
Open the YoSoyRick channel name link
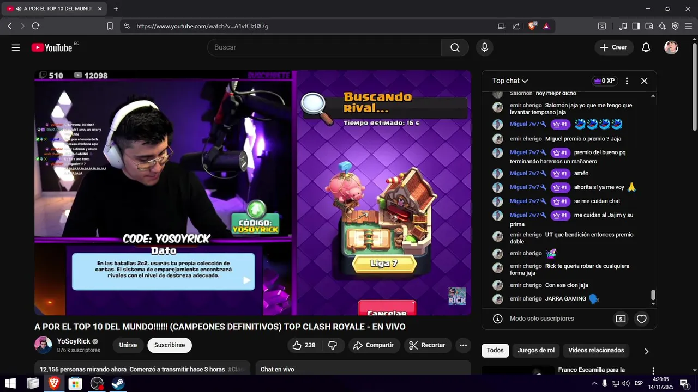pyautogui.click(x=74, y=341)
